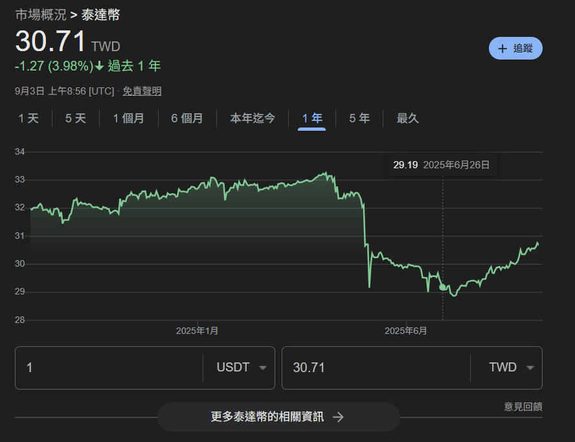Screen dimensions: 575x442
Task: Click the -1.27 (3.98%) change value
Action: tap(54, 67)
